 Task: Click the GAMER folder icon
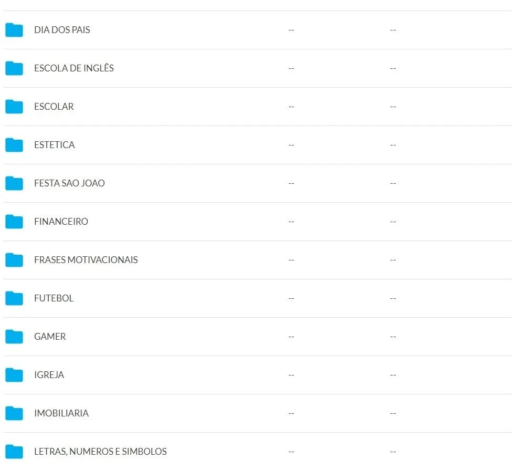(14, 337)
